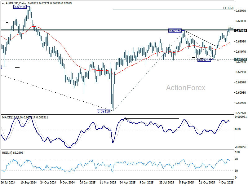Click the 0.64200 boxed price label

[204, 60]
